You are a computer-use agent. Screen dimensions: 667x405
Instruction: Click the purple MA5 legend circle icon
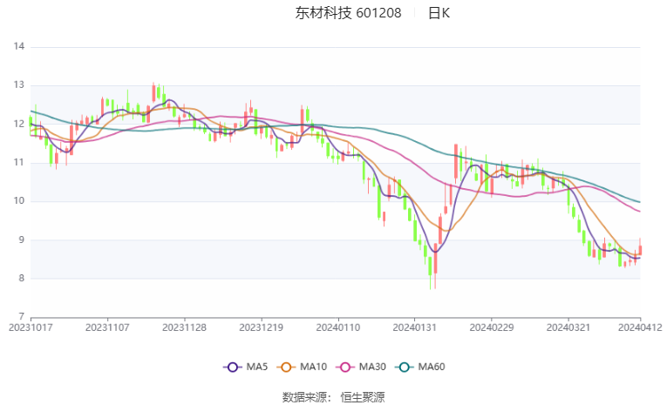[x=232, y=368]
